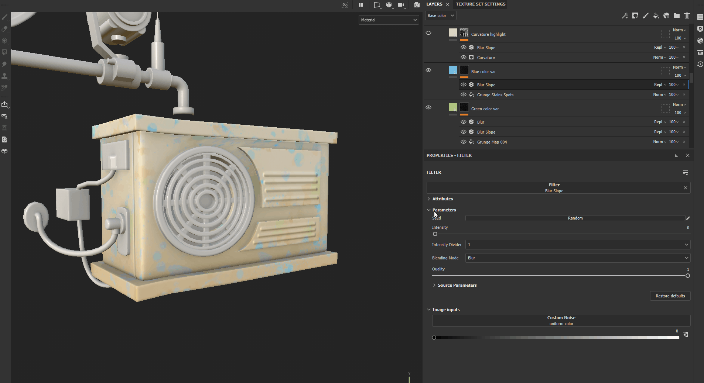Image resolution: width=704 pixels, height=383 pixels.
Task: Open the History panel clock icon
Action: point(700,64)
